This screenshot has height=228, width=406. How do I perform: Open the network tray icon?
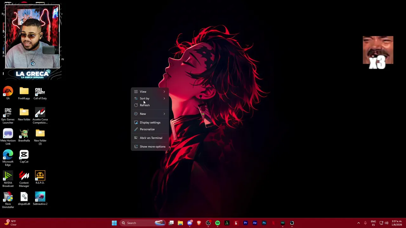point(381,223)
